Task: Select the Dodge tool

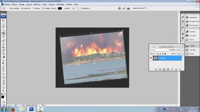Action: click(3, 63)
